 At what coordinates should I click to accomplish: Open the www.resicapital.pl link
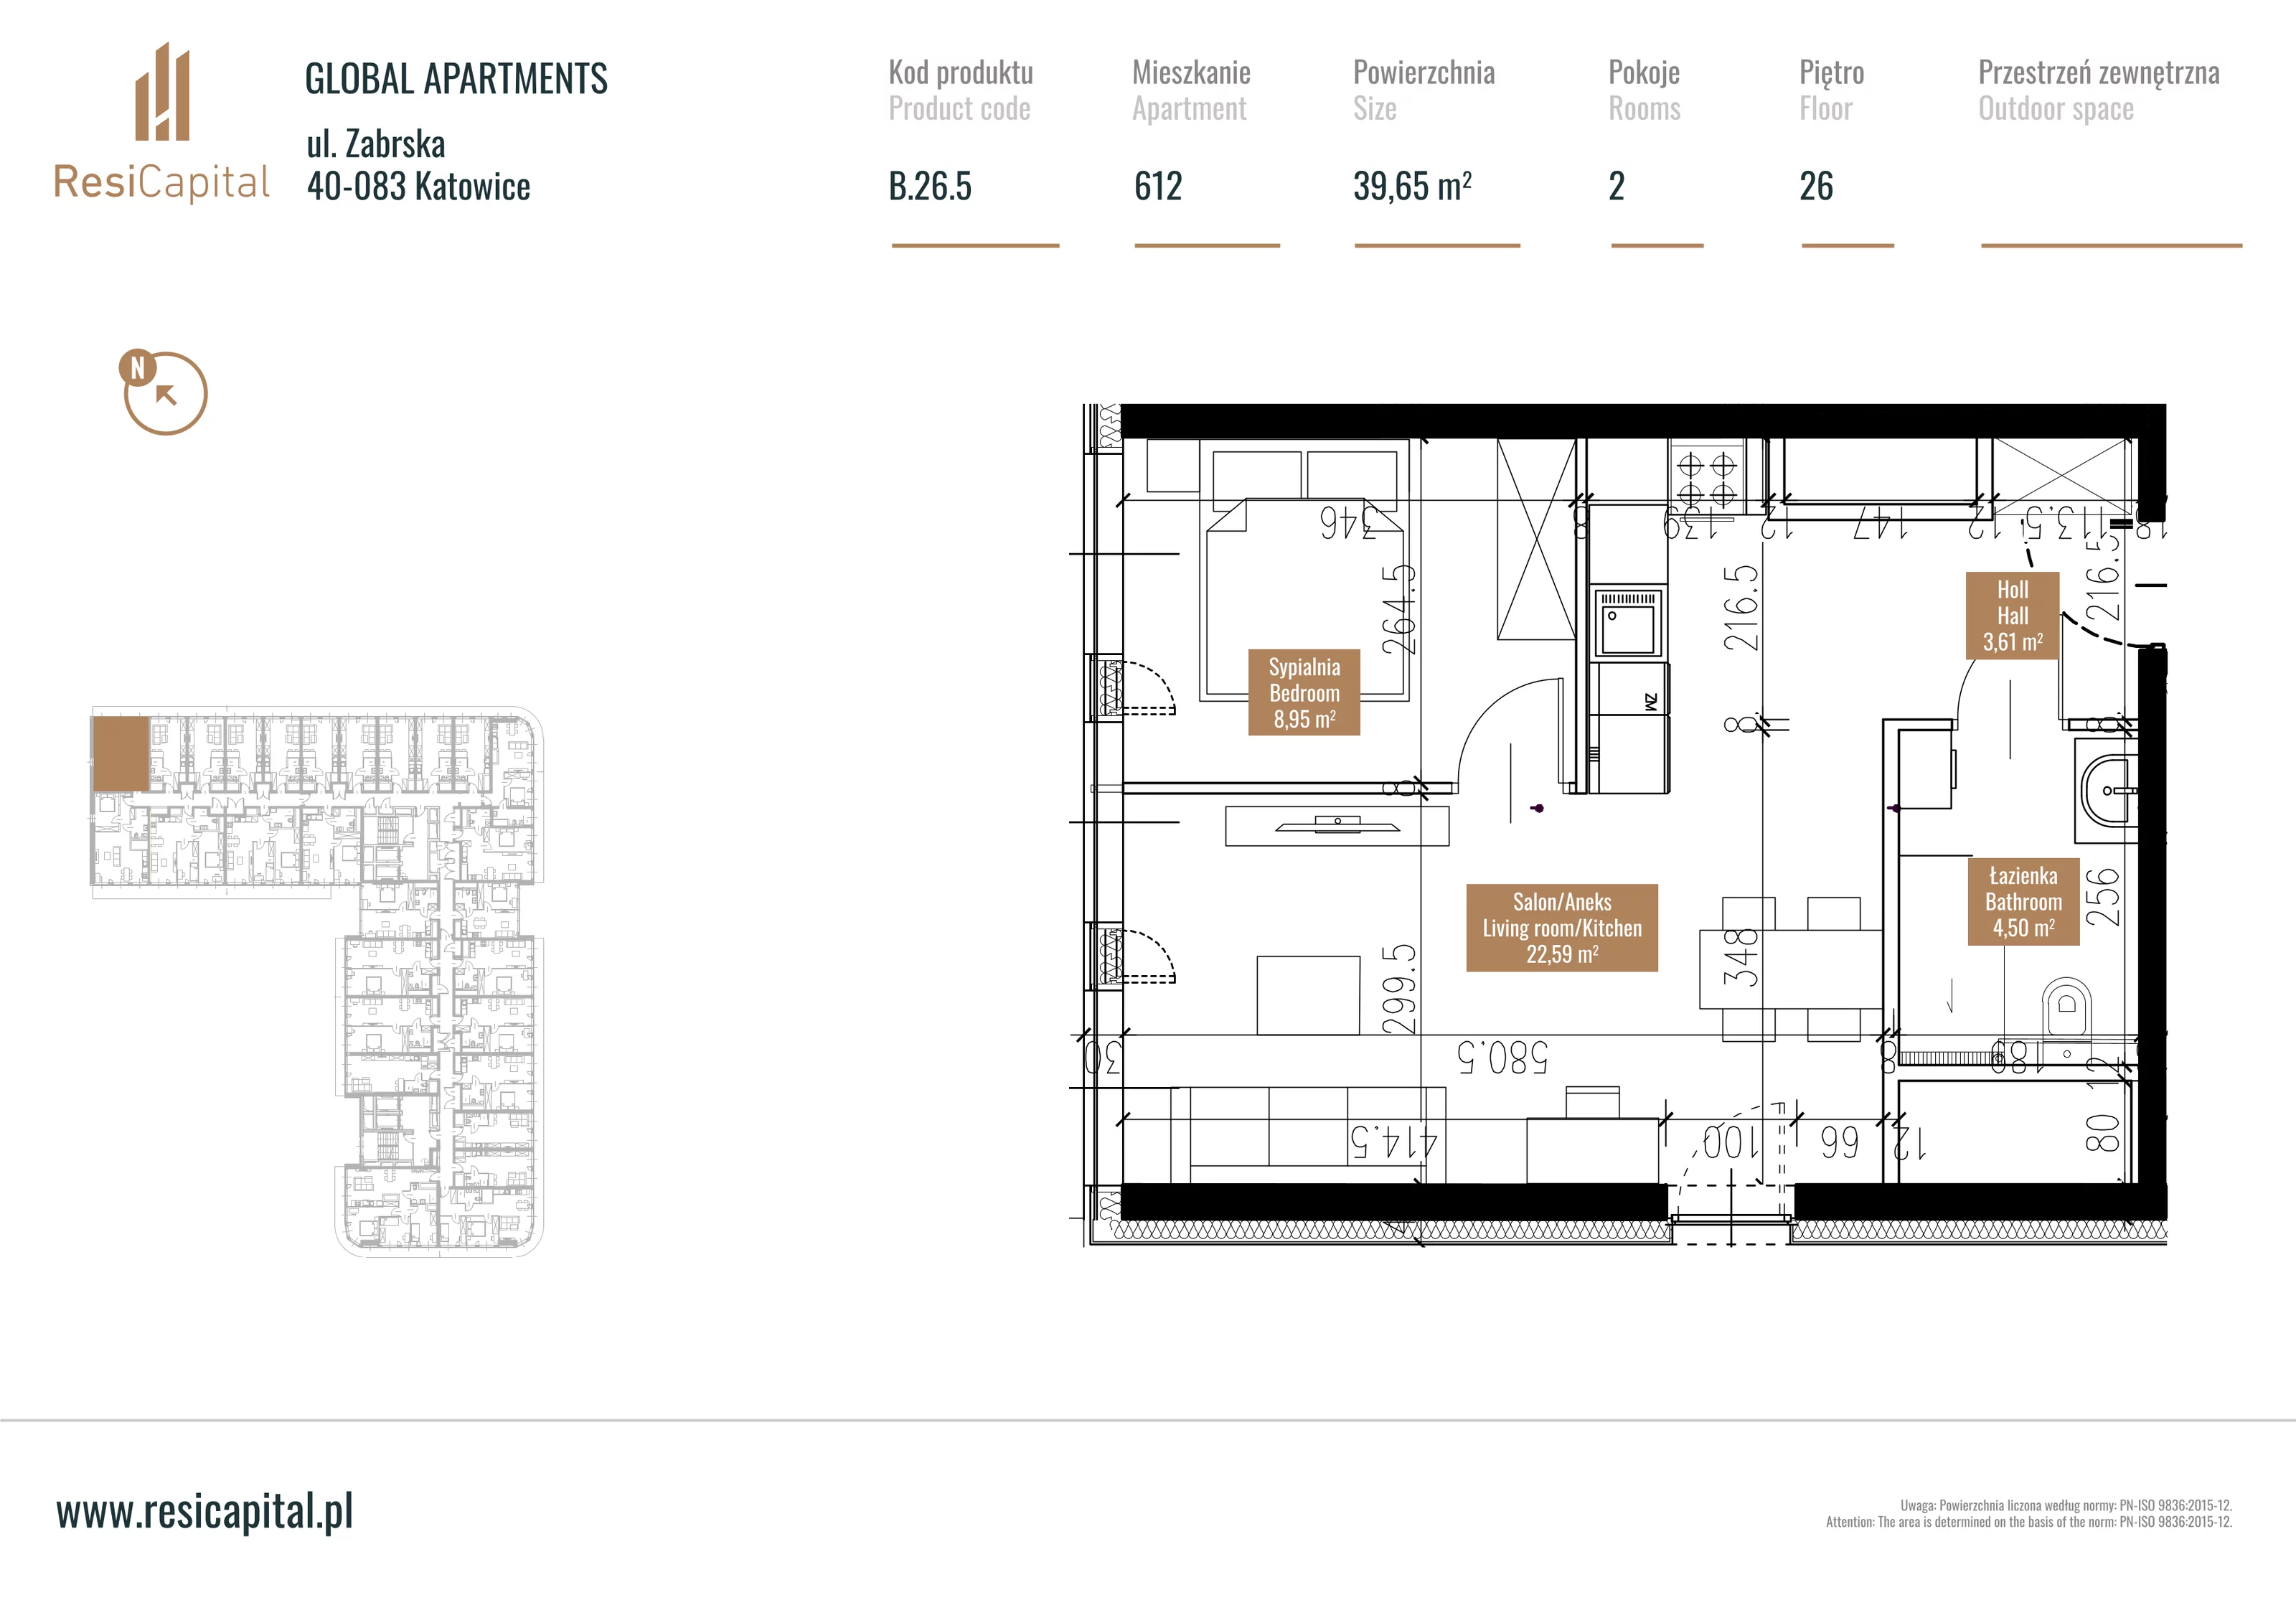[x=205, y=1511]
